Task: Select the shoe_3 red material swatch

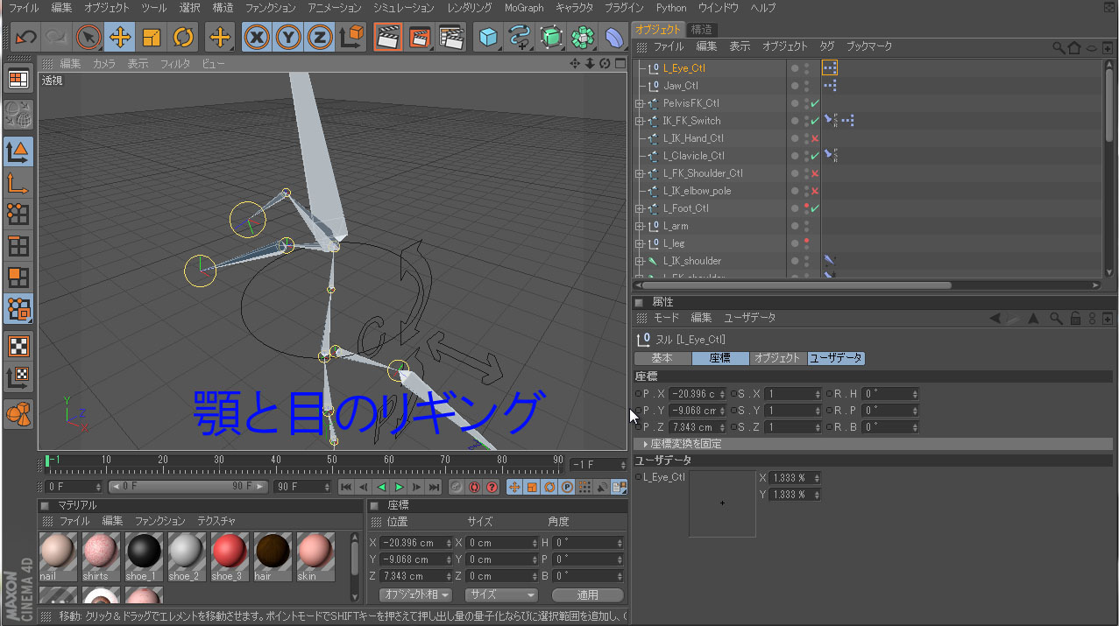Action: 230,552
